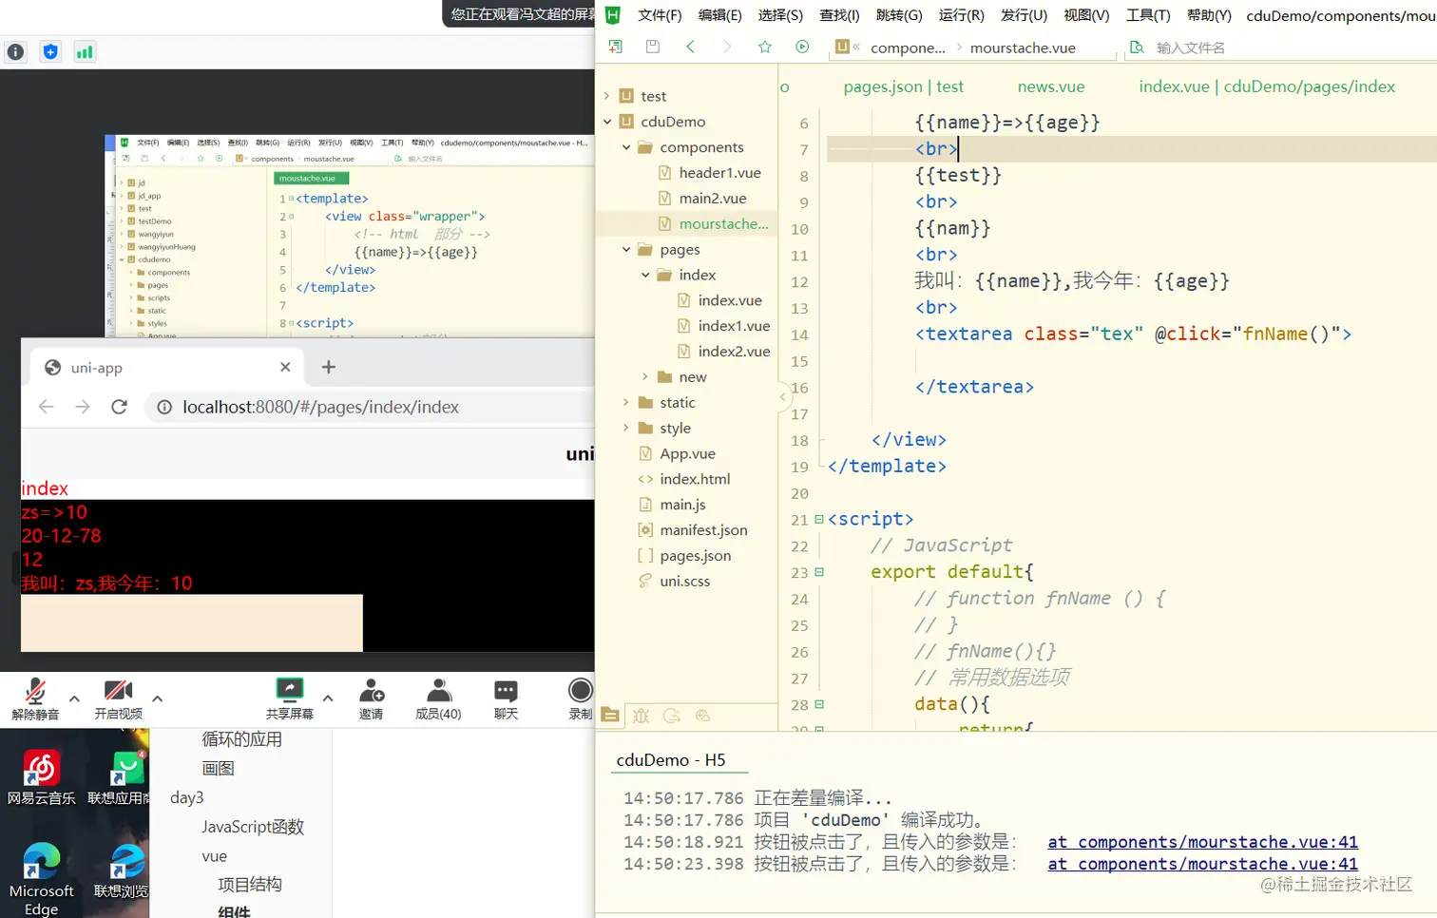This screenshot has height=918, width=1437.
Task: Open mourstache.vue:41 link on 14:50:23.398 line
Action: tap(1202, 864)
